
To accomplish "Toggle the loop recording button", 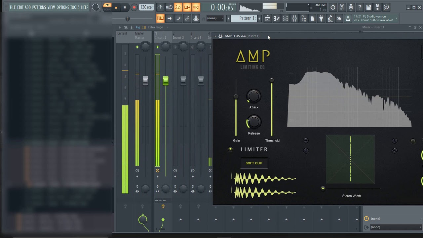I will [196, 7].
